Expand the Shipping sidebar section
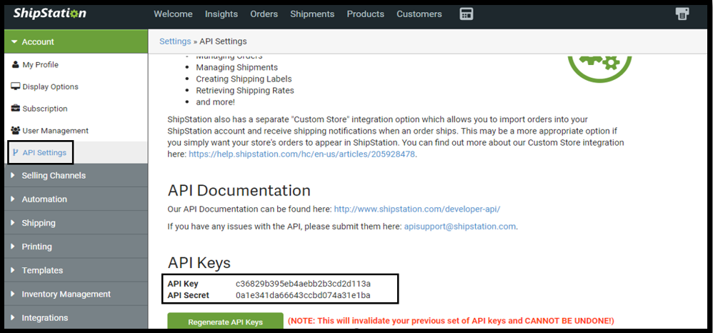The image size is (713, 333). (38, 223)
